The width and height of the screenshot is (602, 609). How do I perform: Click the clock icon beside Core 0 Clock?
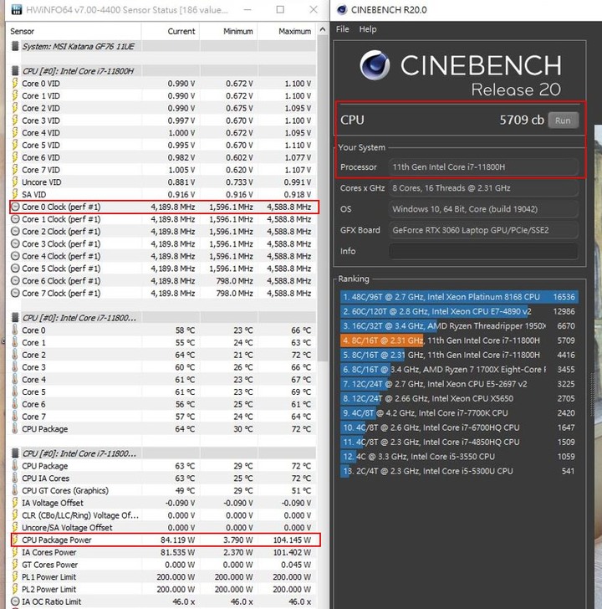pos(15,207)
